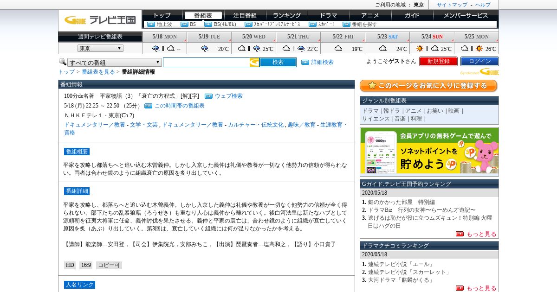This screenshot has width=557, height=292.
Task: Click the 料理 genre link
Action: tap(416, 119)
